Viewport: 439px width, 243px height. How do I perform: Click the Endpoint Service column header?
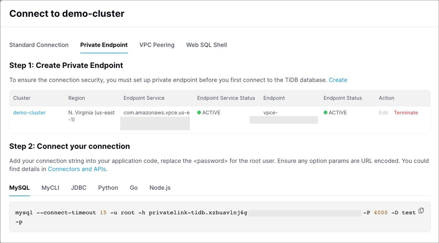point(144,98)
